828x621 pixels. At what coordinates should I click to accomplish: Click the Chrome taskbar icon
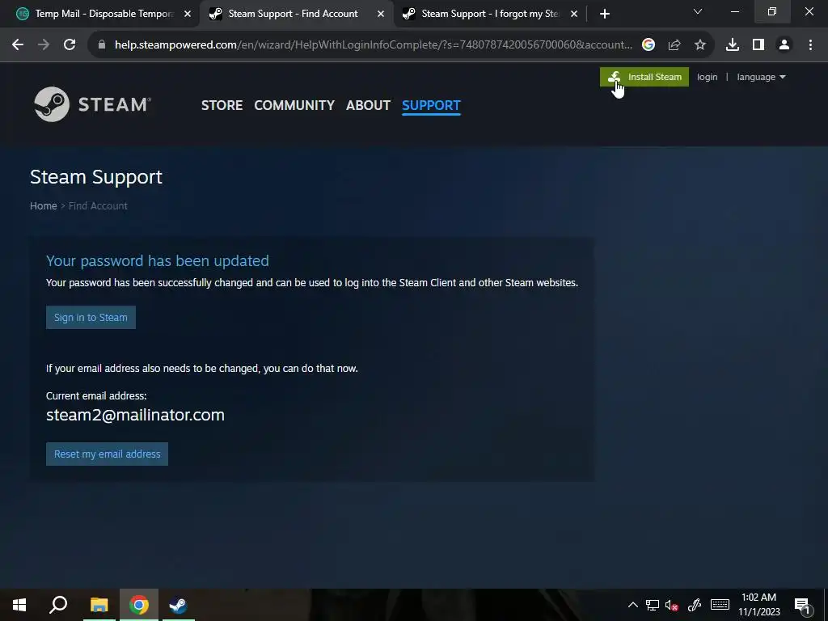tap(139, 605)
